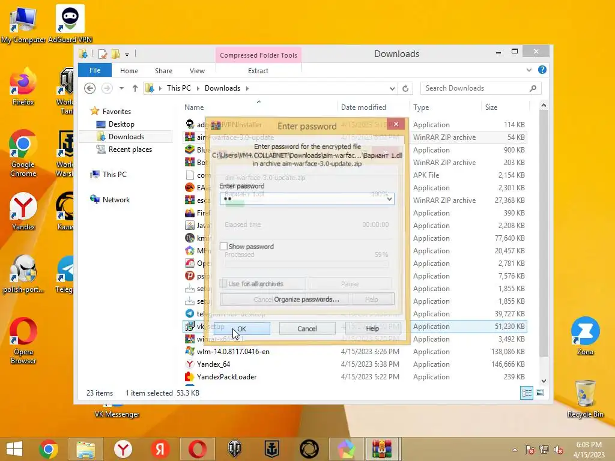The height and width of the screenshot is (461, 615).
Task: Select This PC in navigation pane
Action: [115, 175]
